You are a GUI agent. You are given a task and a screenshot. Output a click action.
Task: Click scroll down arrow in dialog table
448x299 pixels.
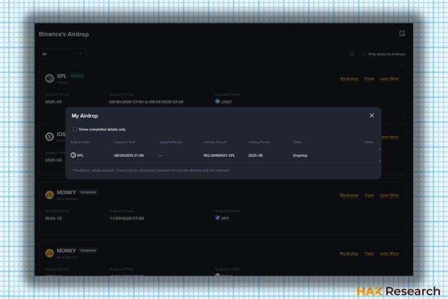(x=379, y=161)
